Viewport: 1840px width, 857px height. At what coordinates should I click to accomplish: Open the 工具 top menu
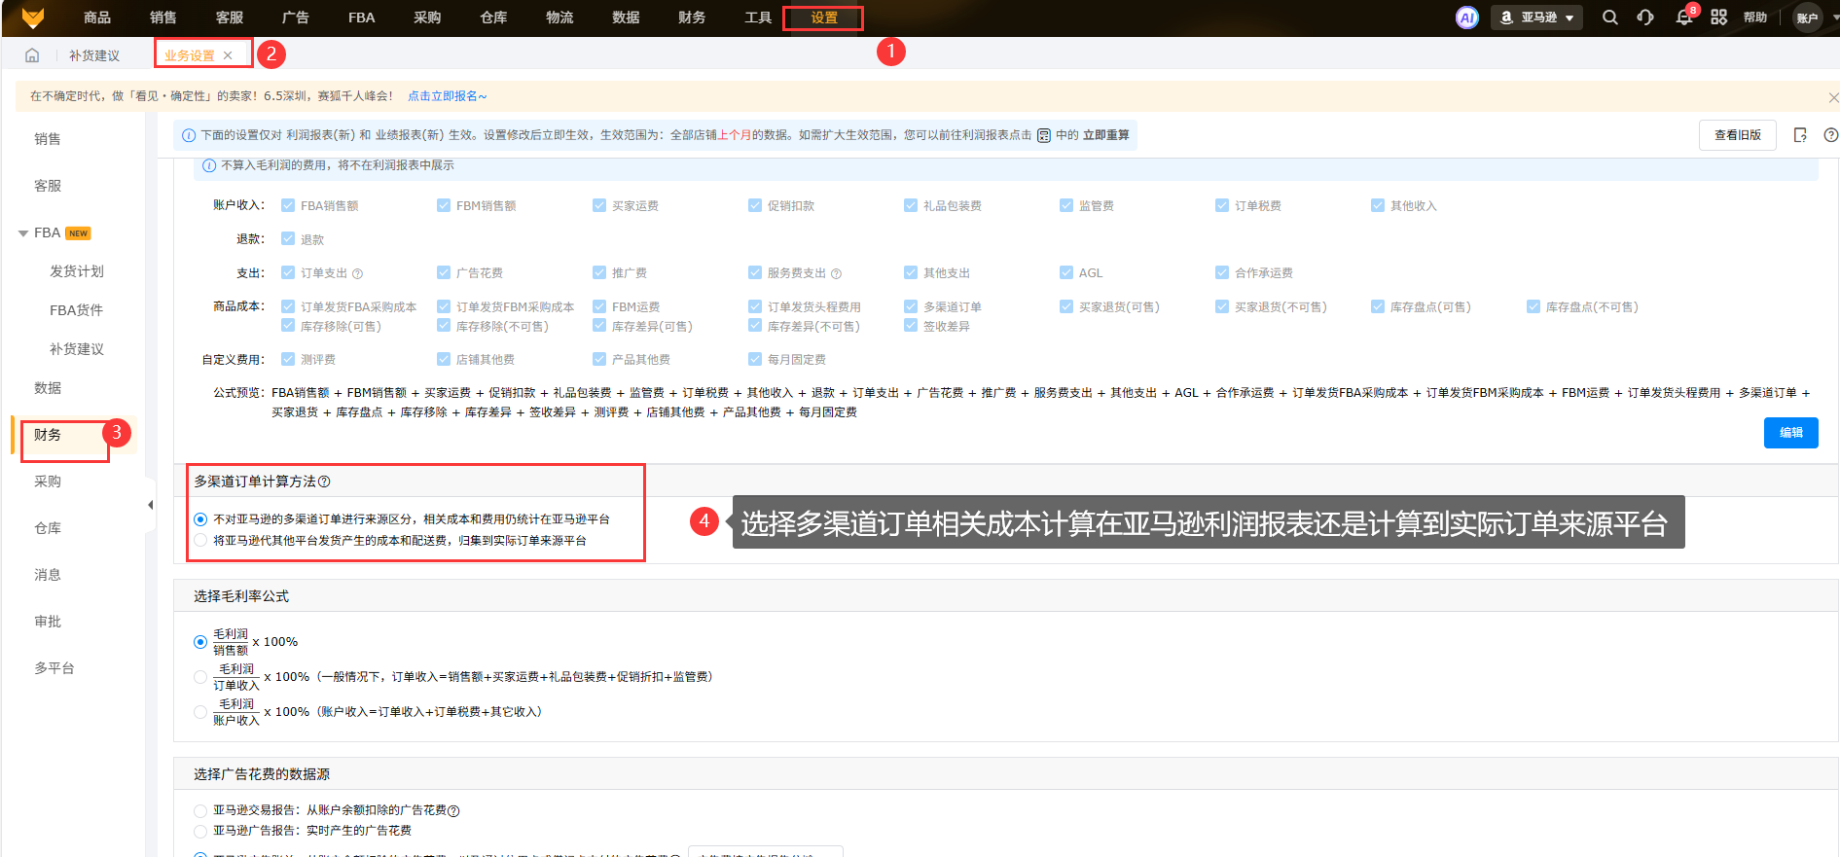pyautogui.click(x=758, y=18)
